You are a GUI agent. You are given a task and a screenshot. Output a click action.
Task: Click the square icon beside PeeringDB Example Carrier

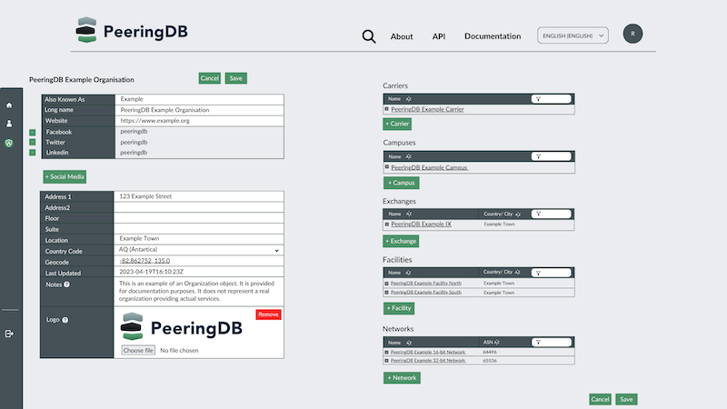point(387,109)
